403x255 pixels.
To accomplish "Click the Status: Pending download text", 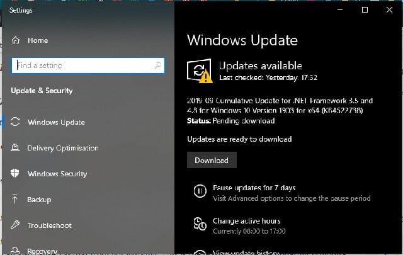I will tap(231, 121).
